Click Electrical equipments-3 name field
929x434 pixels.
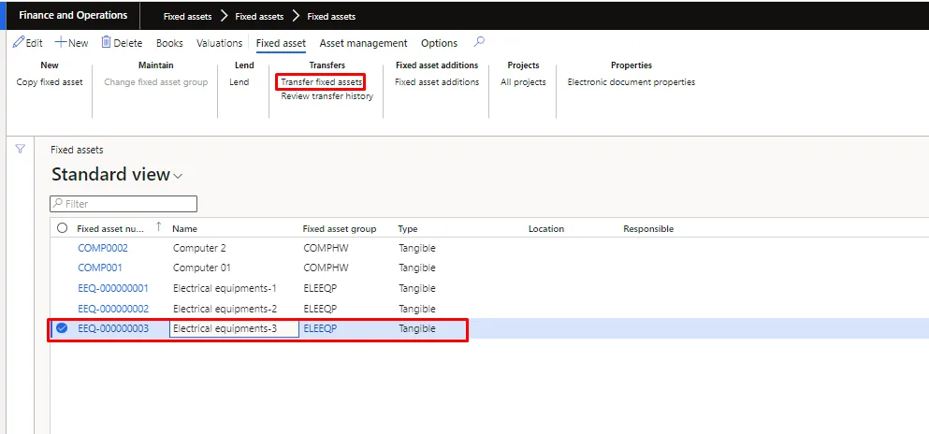click(234, 328)
